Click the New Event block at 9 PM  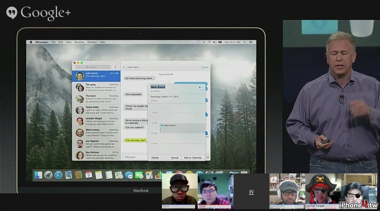[x=183, y=128]
